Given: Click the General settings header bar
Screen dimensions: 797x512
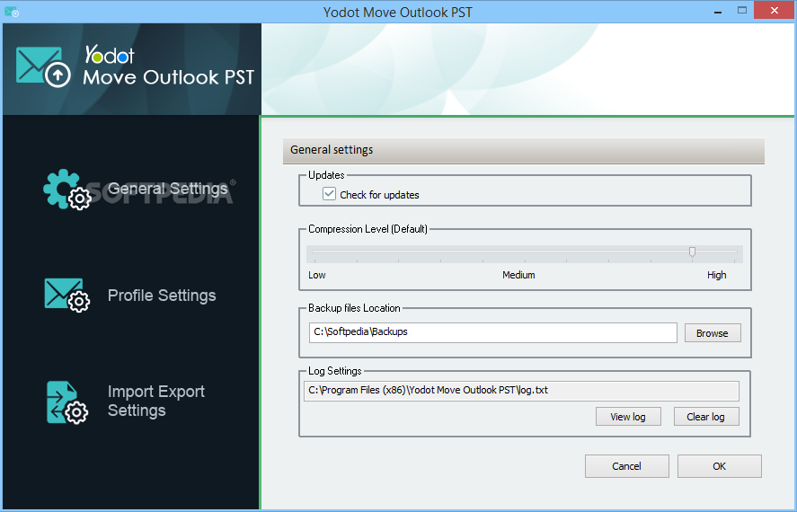Looking at the screenshot, I should pyautogui.click(x=524, y=151).
